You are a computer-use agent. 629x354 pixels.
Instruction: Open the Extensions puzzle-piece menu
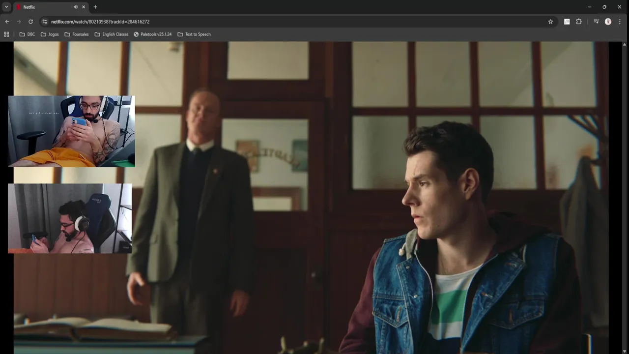pyautogui.click(x=579, y=22)
